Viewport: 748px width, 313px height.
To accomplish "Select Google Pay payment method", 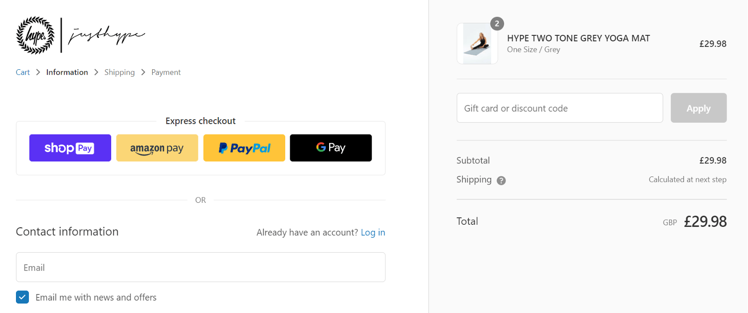I will point(330,148).
